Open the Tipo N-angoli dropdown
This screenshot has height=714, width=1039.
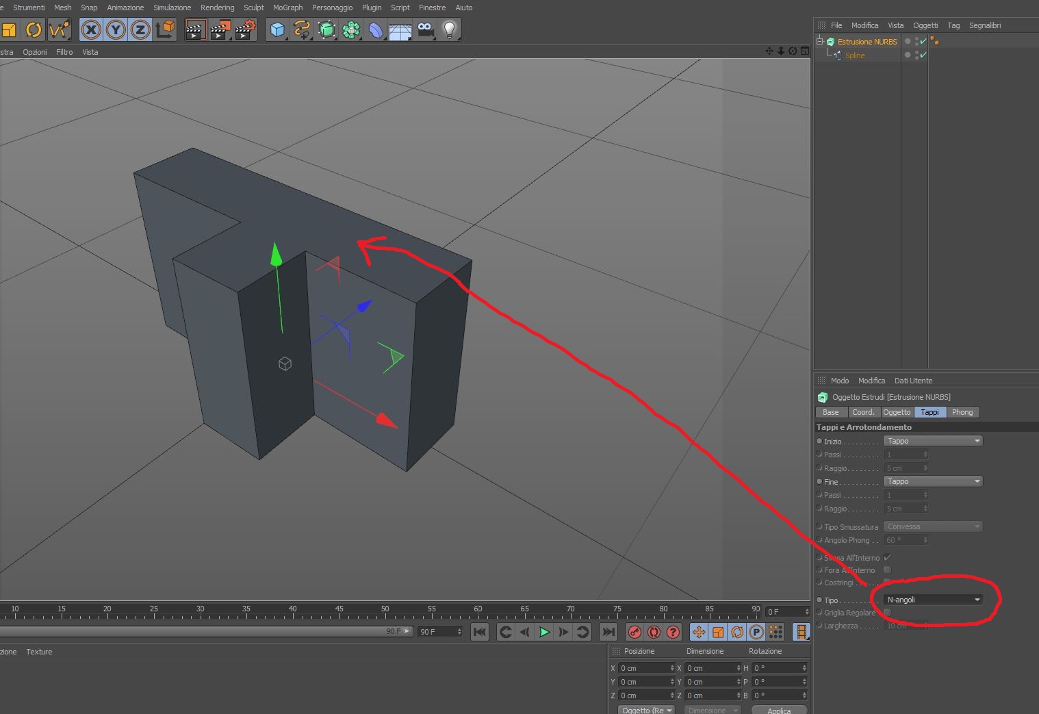point(933,600)
